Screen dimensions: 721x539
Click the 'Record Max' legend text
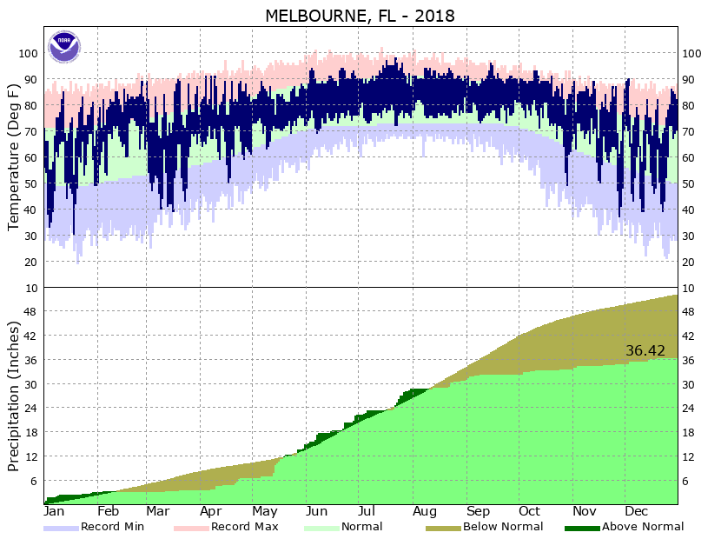(x=242, y=527)
